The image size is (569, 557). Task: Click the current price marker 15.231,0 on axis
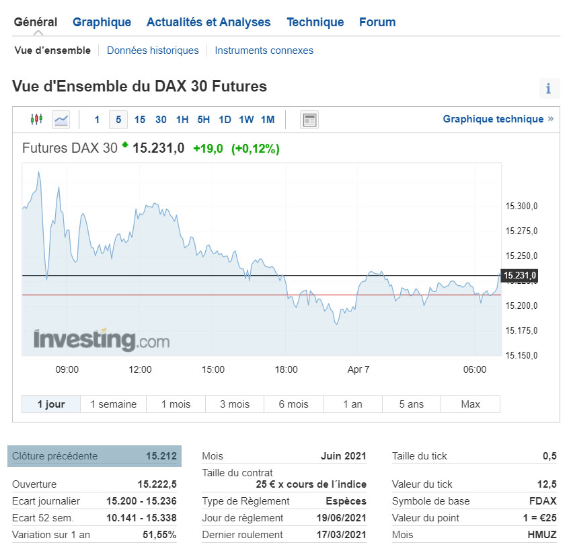(519, 275)
